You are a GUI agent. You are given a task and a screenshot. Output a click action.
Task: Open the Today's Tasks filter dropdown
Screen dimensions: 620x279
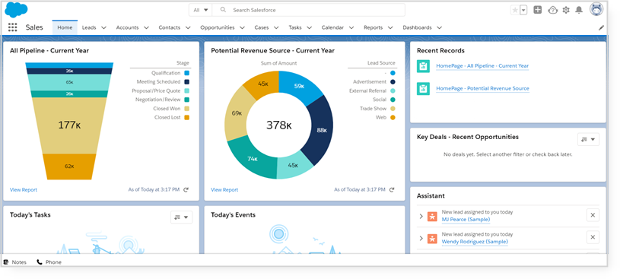[182, 217]
